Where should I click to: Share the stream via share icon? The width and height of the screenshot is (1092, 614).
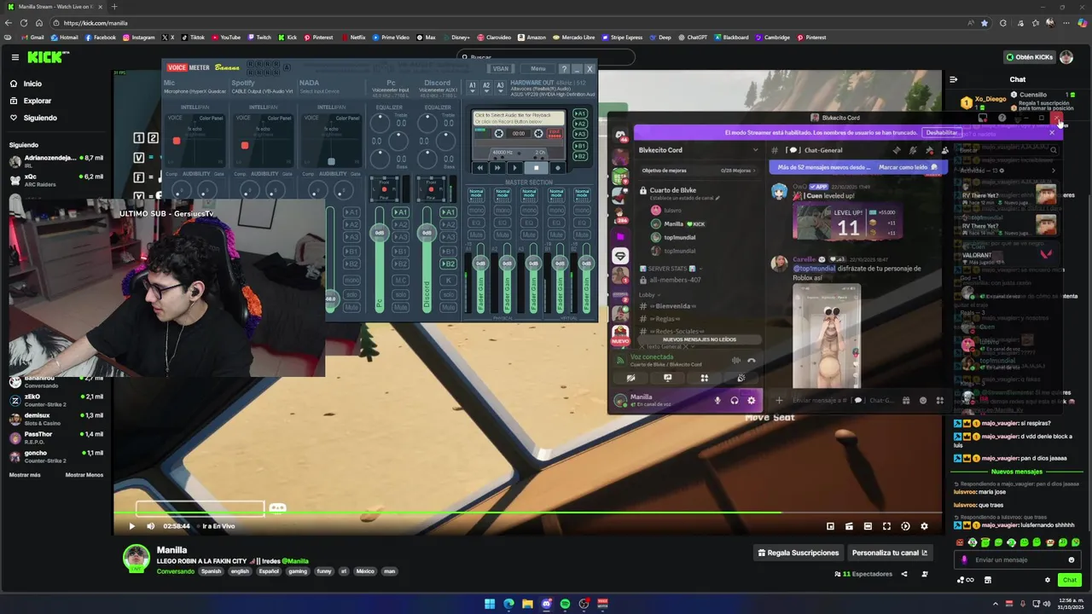click(x=904, y=574)
